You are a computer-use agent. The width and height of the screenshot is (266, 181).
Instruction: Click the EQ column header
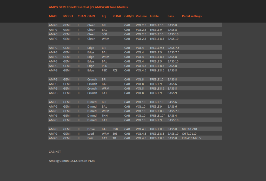point(104,16)
